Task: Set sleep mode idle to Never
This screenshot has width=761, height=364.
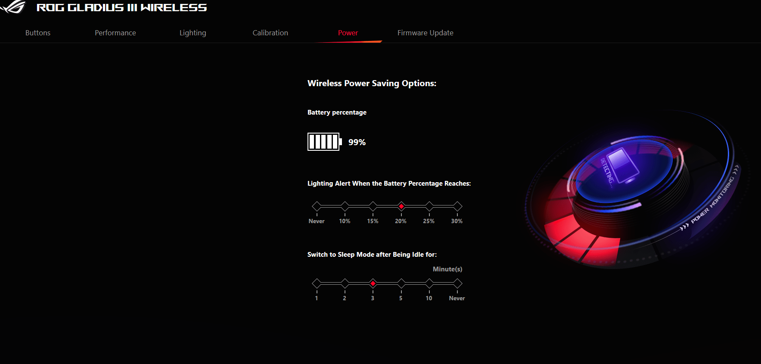Action: (x=457, y=283)
